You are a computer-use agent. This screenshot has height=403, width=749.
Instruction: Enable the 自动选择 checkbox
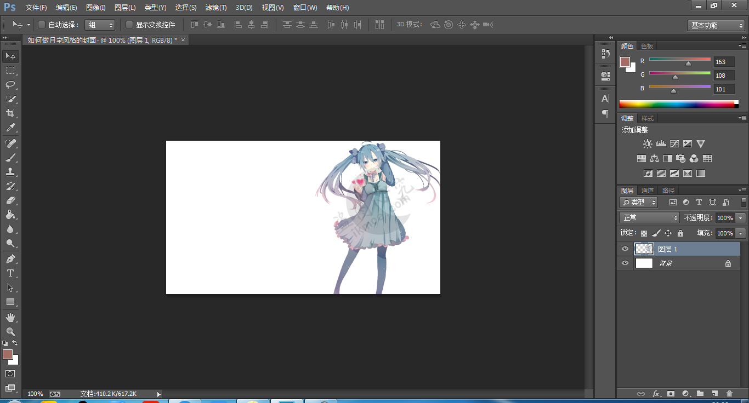tap(42, 25)
